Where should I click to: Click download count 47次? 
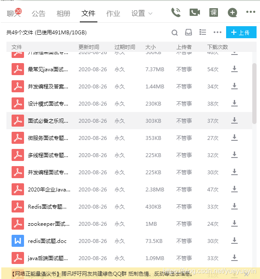tap(213, 189)
